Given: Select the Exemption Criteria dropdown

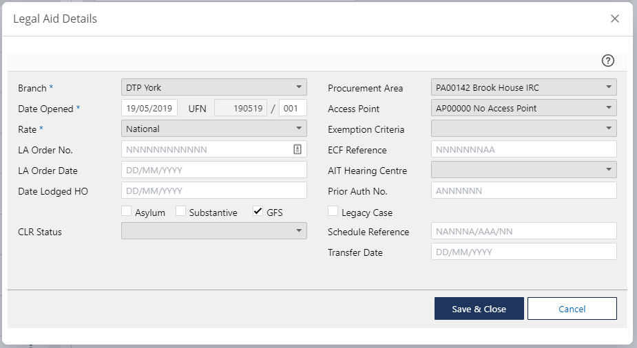Looking at the screenshot, I should click(x=523, y=129).
